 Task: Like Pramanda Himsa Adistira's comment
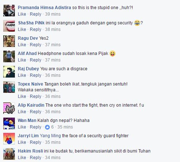click(22, 14)
